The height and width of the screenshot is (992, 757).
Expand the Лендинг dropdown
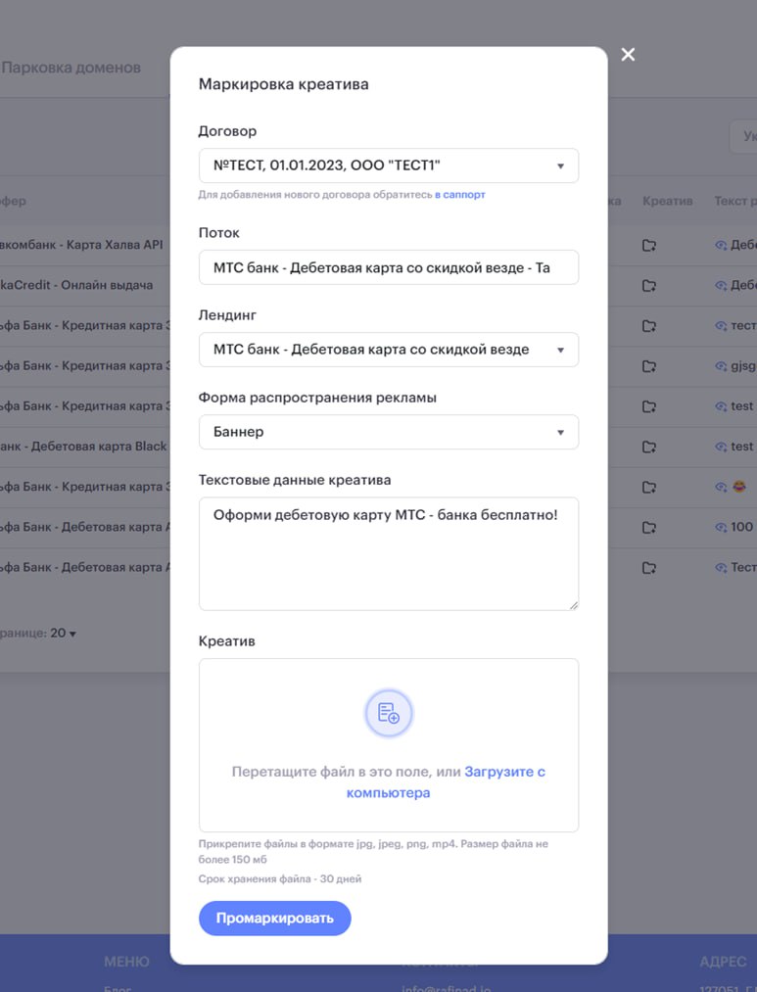(389, 350)
